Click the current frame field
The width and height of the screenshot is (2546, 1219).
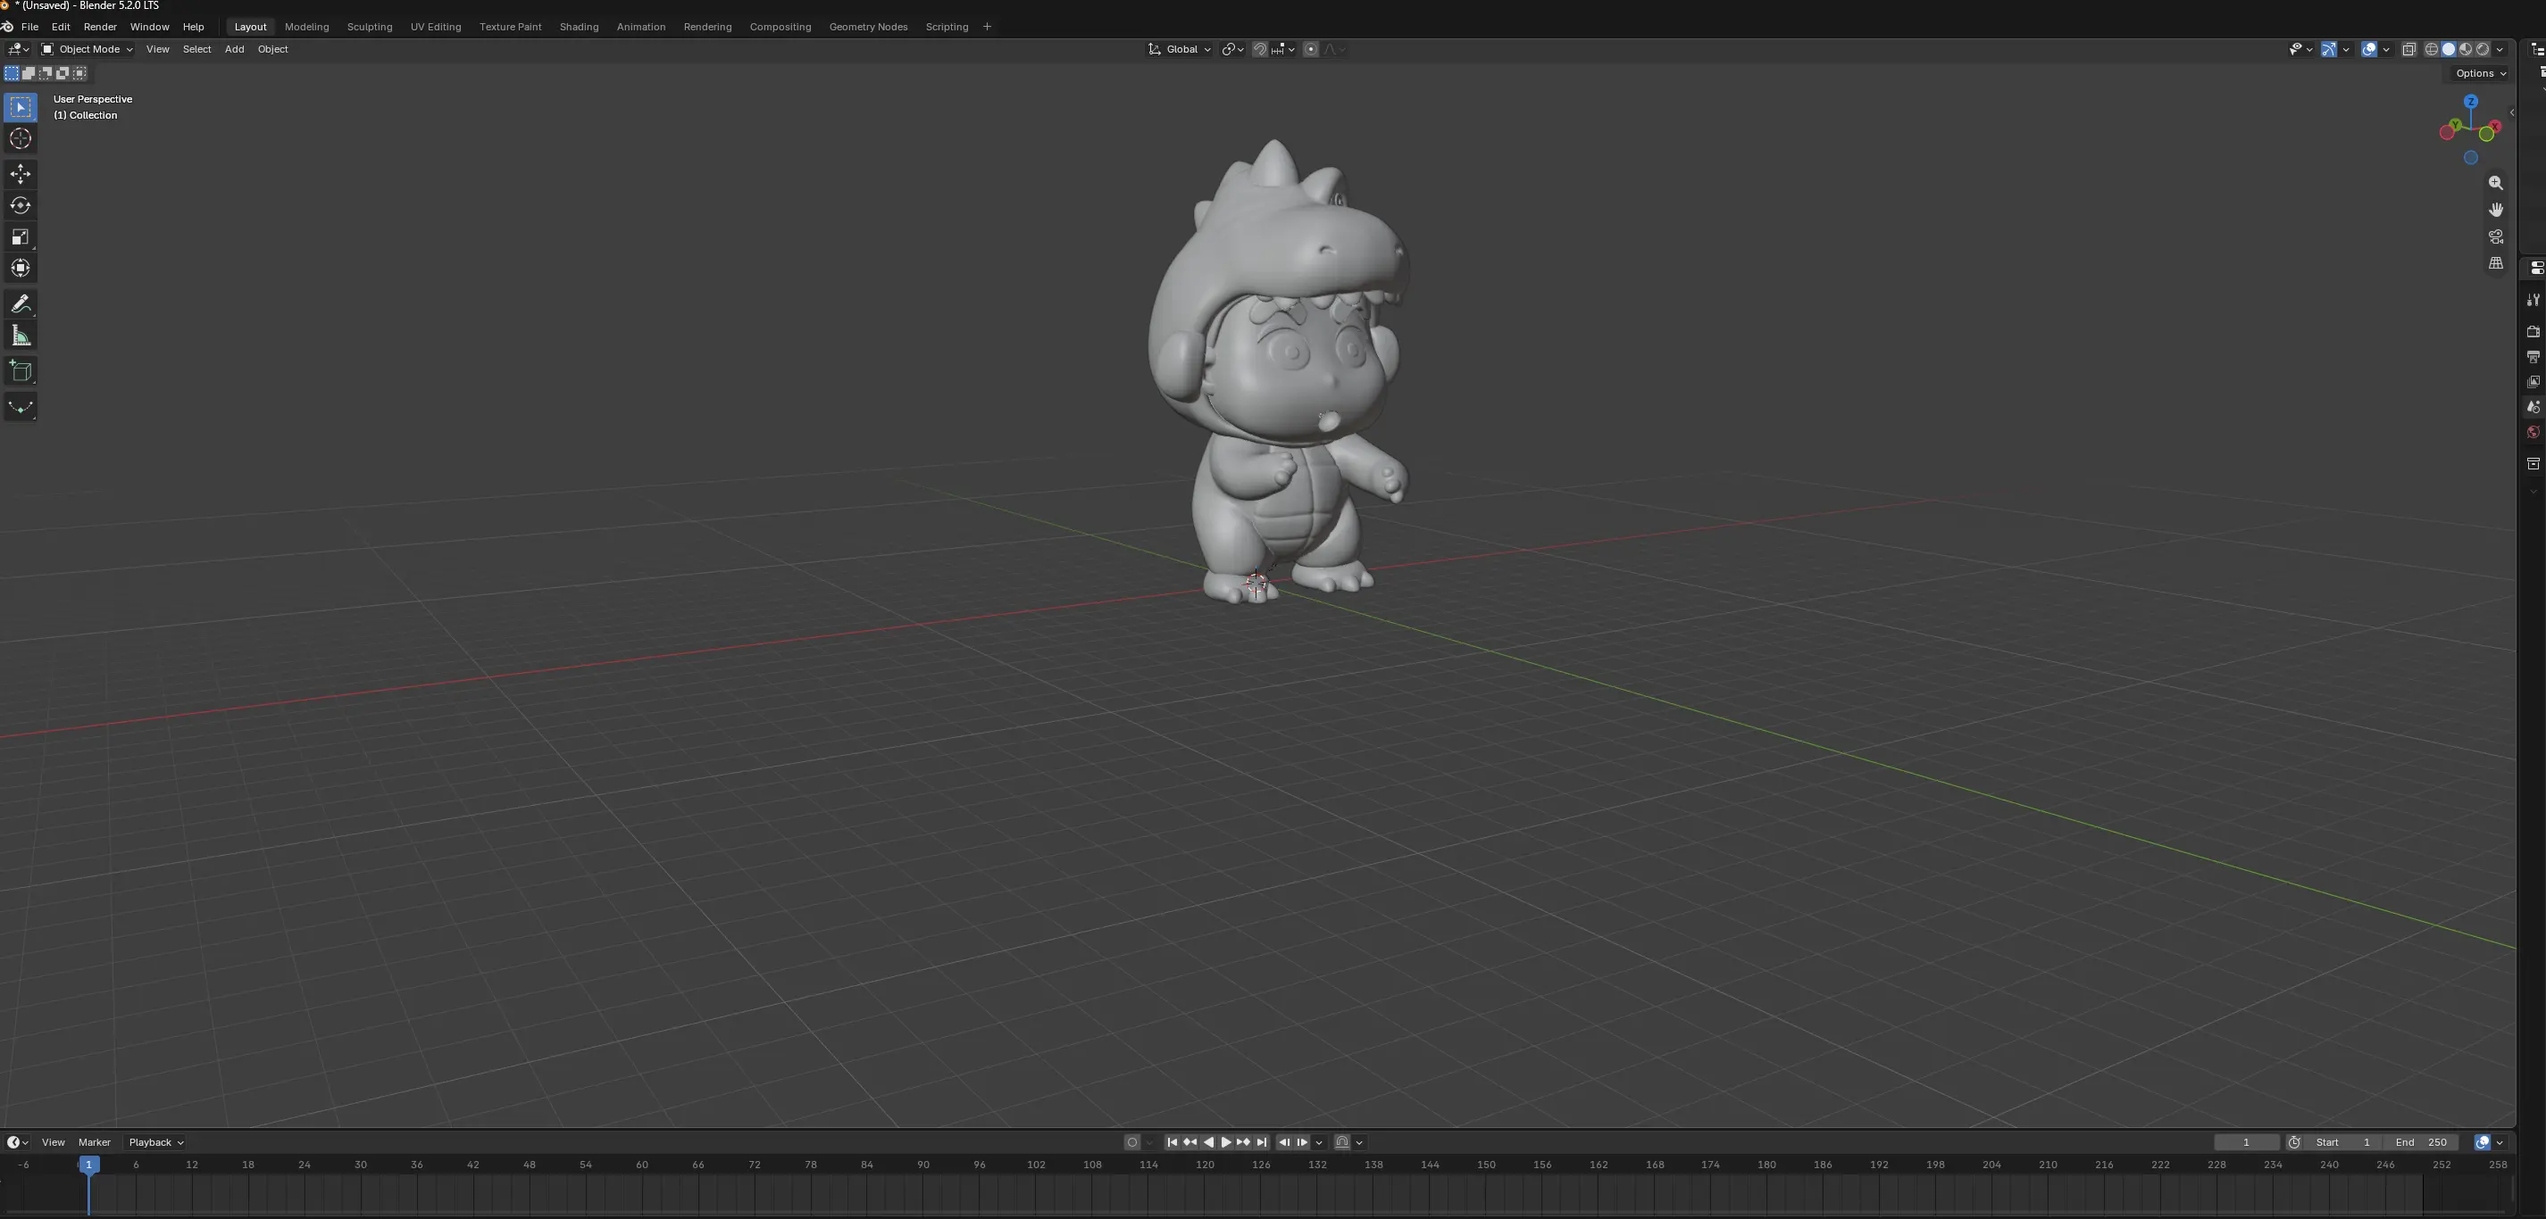[2246, 1142]
